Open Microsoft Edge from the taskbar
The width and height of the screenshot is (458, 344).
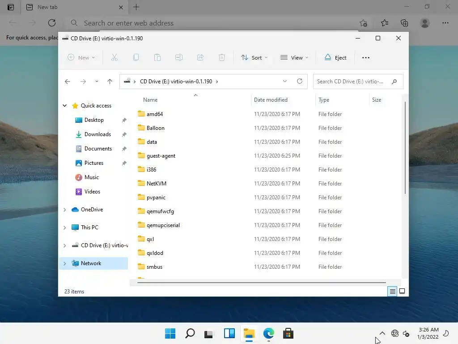269,333
